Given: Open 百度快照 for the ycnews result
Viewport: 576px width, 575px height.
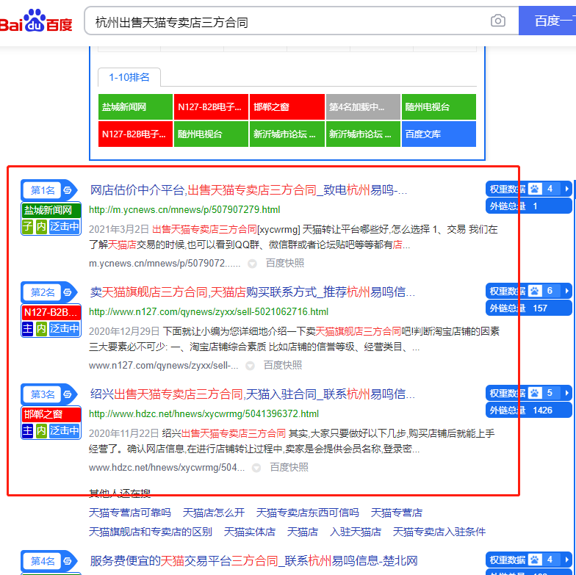Looking at the screenshot, I should pyautogui.click(x=285, y=263).
